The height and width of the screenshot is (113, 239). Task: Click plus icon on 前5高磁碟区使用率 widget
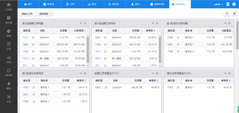(x=153, y=23)
